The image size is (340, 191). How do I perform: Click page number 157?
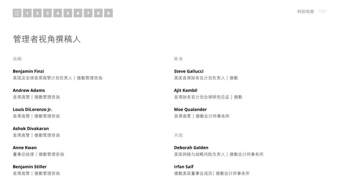pyautogui.click(x=322, y=11)
